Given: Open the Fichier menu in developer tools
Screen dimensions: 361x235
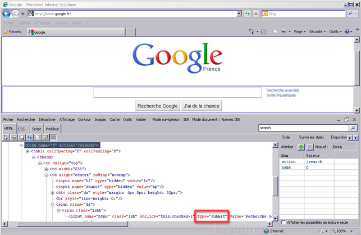Looking at the screenshot, I should [8, 119].
